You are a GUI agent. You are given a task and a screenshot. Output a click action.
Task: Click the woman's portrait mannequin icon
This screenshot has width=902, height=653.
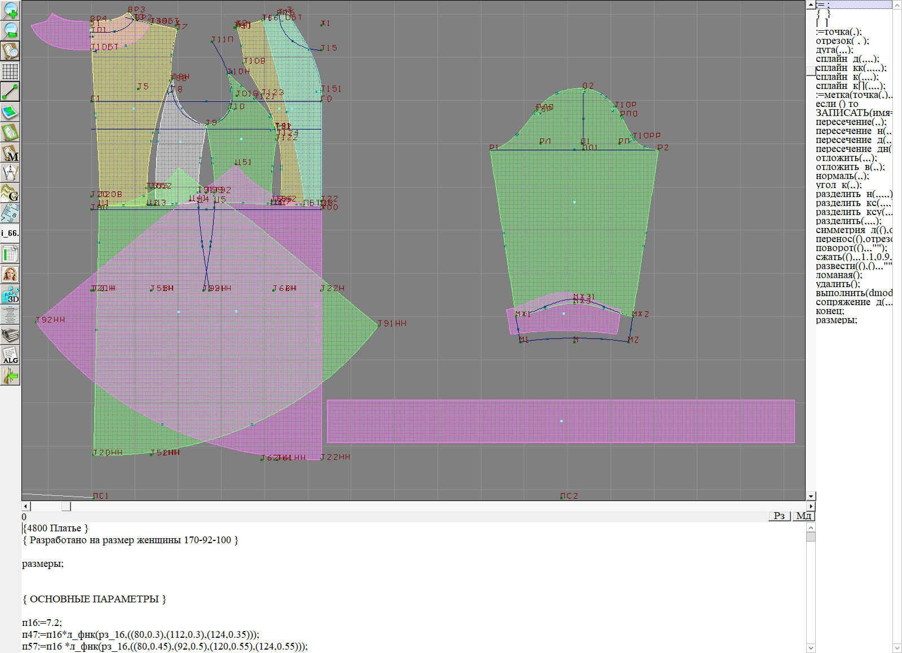coord(10,274)
